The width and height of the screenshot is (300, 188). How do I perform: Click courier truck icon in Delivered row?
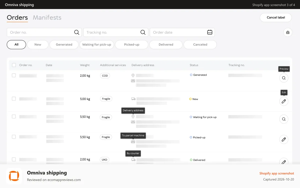click(133, 160)
